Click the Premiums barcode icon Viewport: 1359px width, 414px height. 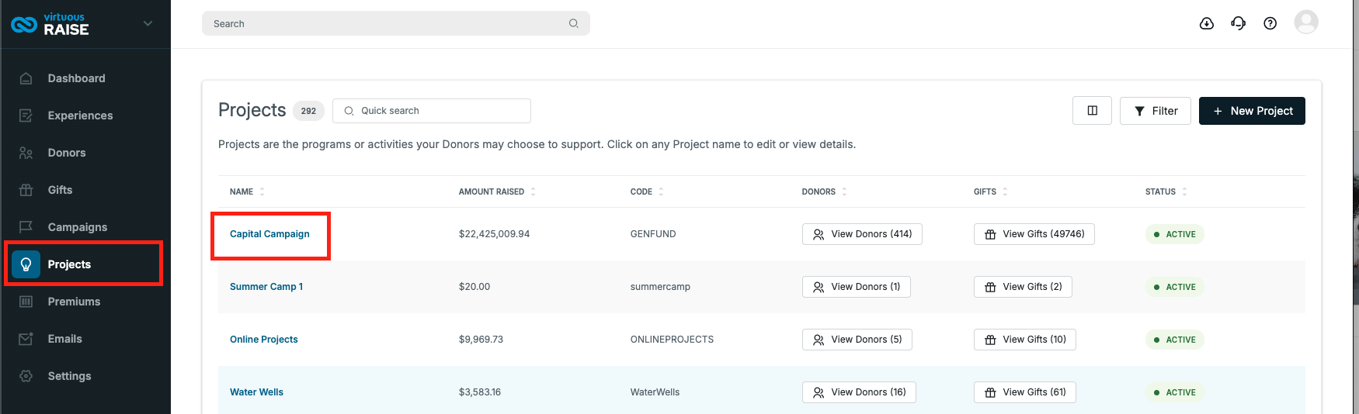point(26,302)
